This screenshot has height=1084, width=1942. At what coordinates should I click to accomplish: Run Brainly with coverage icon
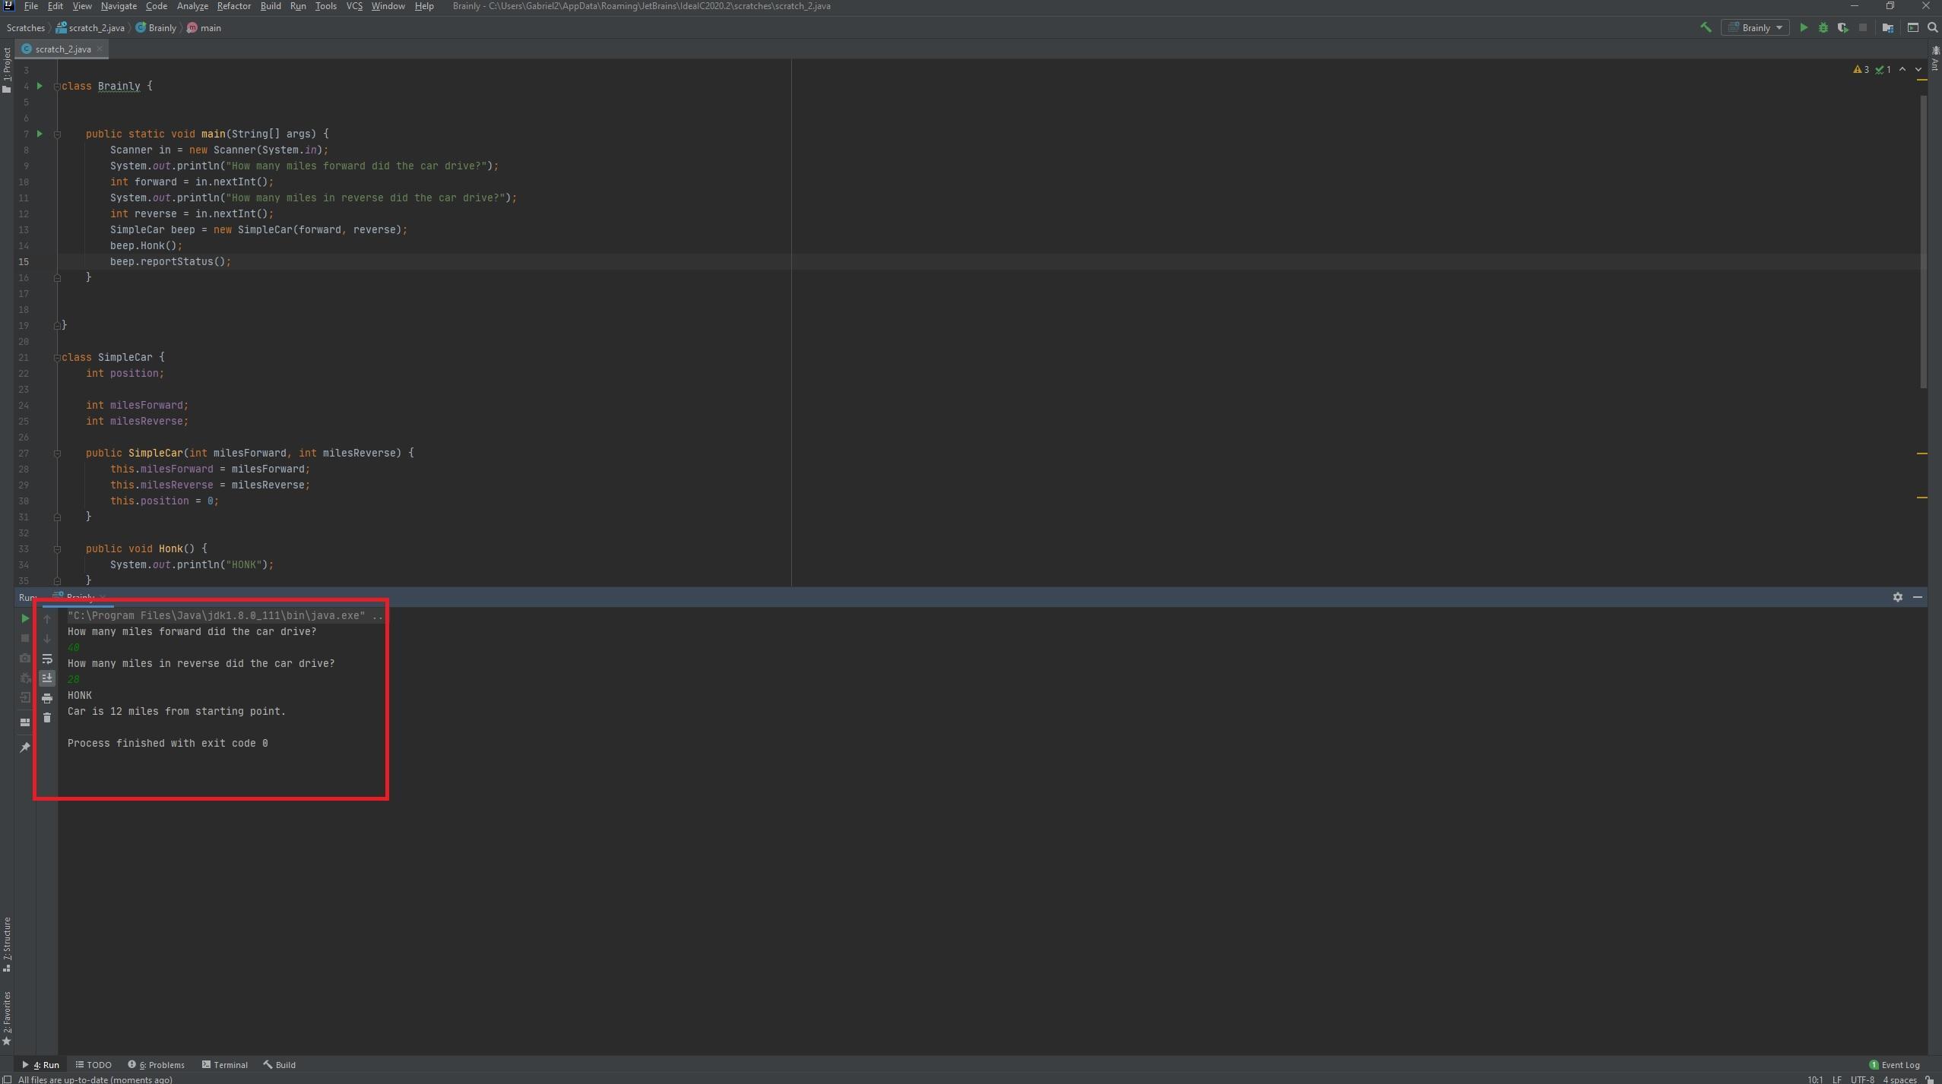coord(1842,27)
